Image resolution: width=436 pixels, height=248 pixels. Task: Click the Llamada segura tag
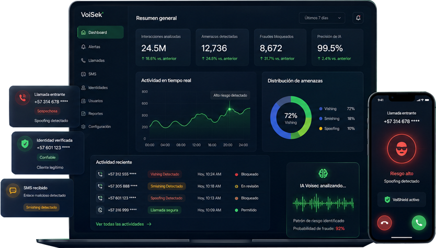[x=164, y=210]
